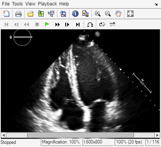
Task: Open the View menu
Action: click(30, 4)
